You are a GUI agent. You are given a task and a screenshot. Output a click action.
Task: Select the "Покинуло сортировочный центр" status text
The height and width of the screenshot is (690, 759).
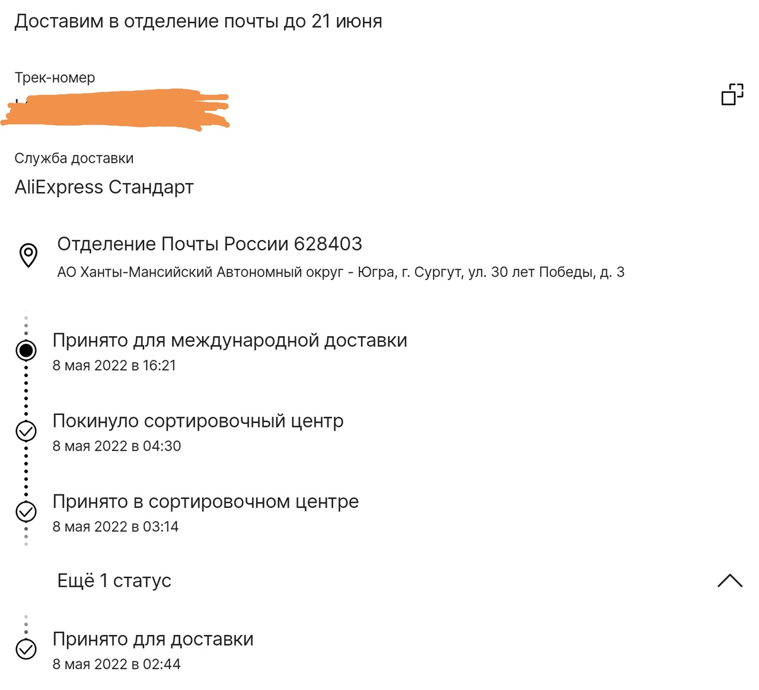pos(198,421)
